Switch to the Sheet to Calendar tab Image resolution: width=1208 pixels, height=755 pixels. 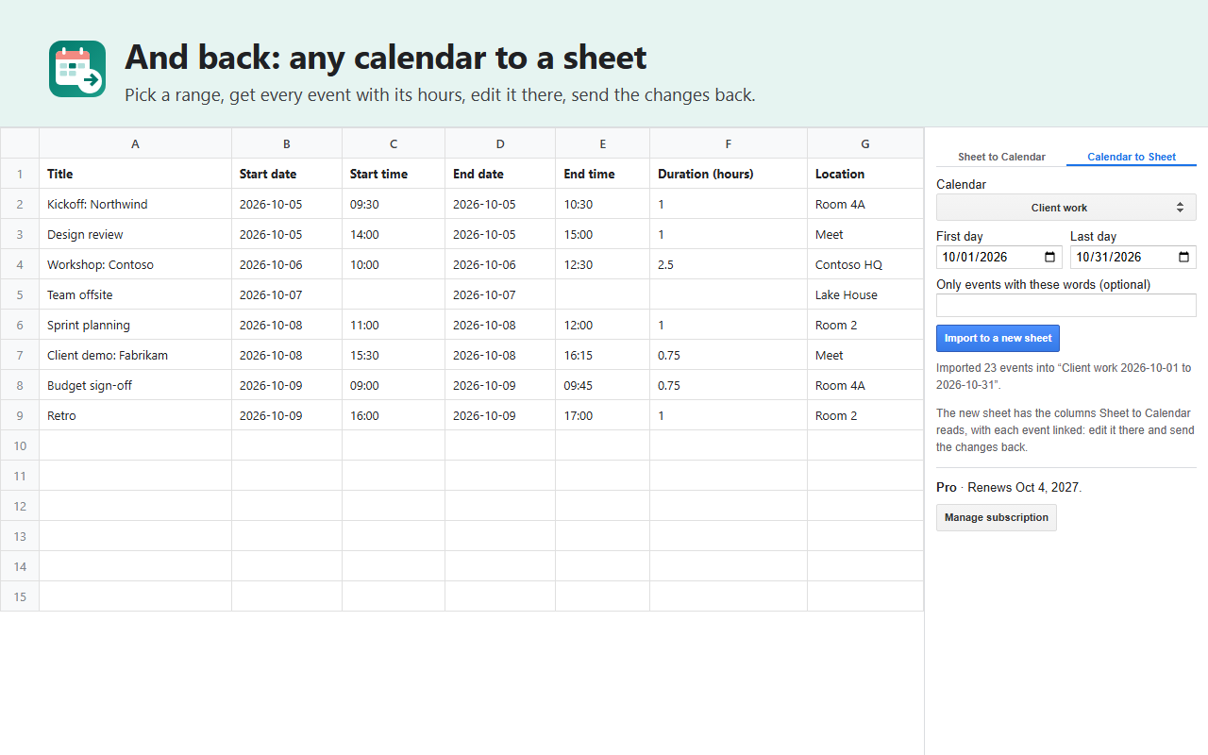[1001, 157]
